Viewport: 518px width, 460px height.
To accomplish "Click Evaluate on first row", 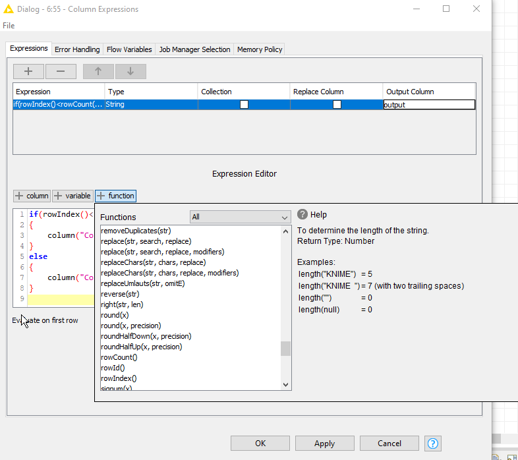I will click(45, 320).
